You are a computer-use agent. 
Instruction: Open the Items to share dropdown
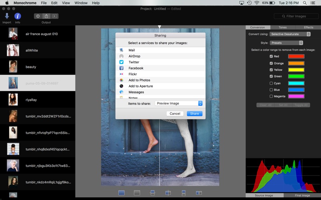point(179,103)
